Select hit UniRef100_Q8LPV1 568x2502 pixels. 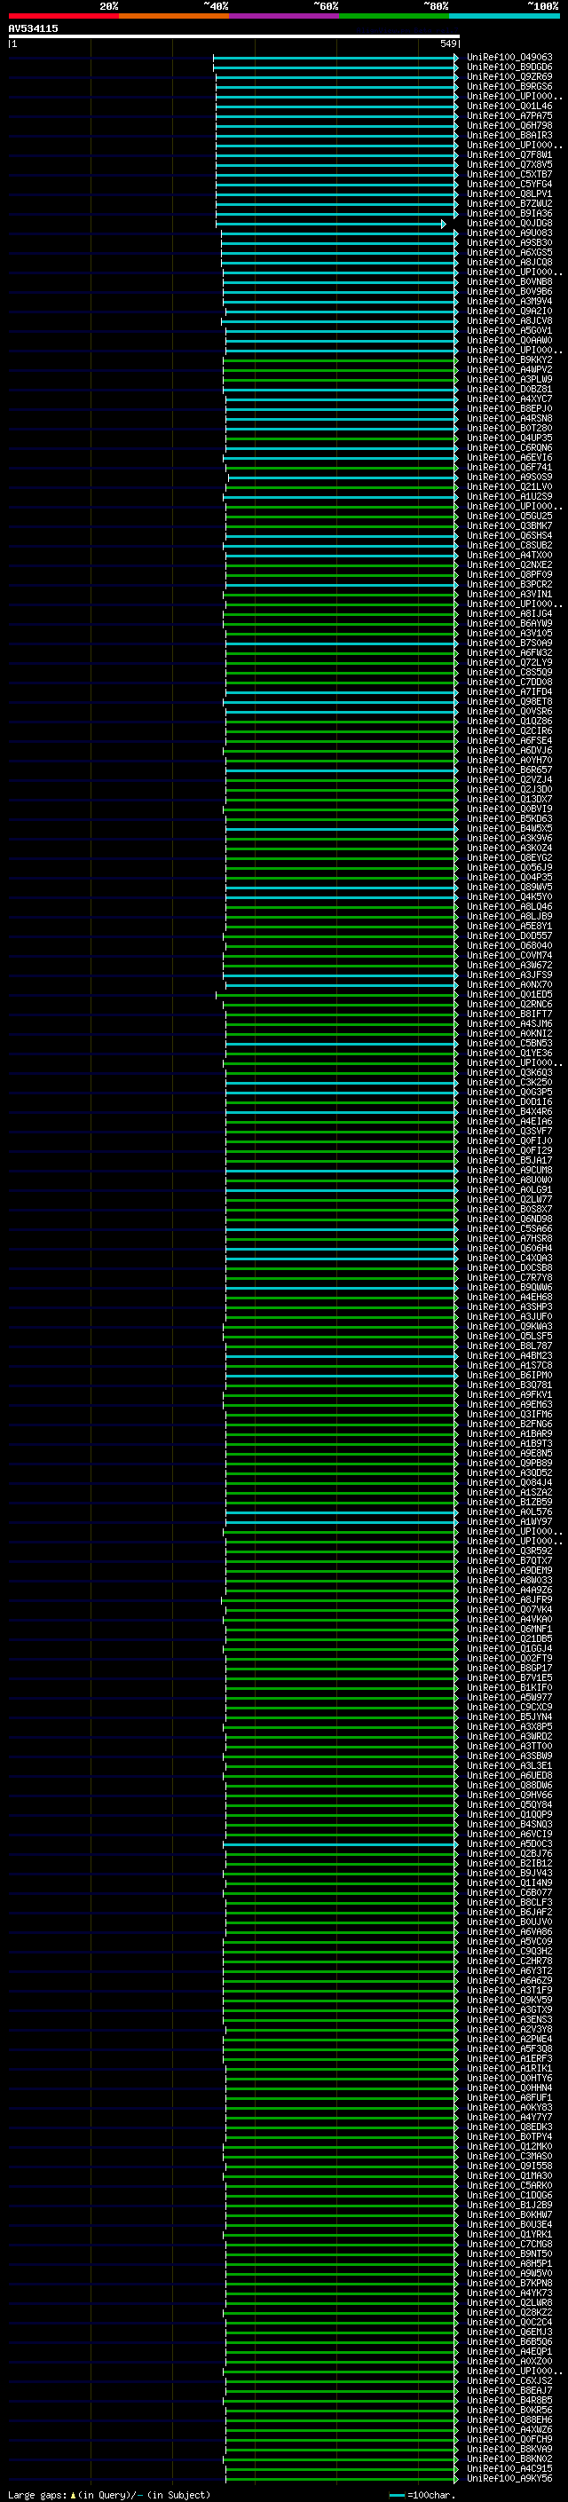(x=509, y=193)
